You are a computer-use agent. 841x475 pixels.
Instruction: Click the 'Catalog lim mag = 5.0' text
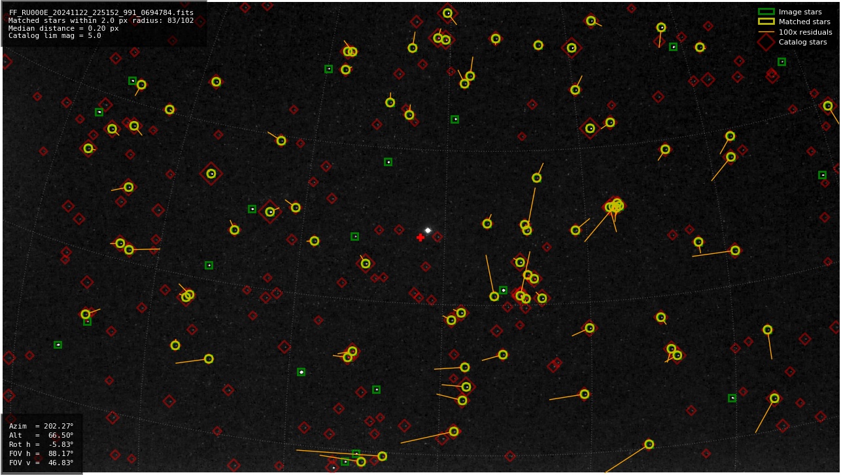point(55,36)
